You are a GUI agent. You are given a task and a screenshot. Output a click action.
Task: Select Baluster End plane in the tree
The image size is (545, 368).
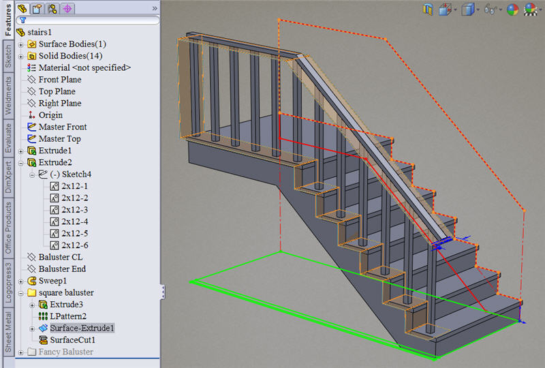(62, 269)
